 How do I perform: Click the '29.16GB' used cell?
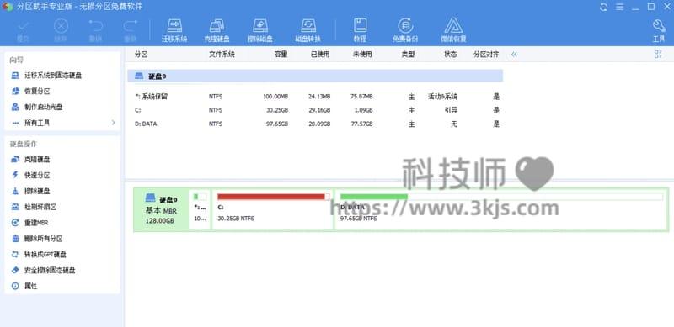click(319, 110)
